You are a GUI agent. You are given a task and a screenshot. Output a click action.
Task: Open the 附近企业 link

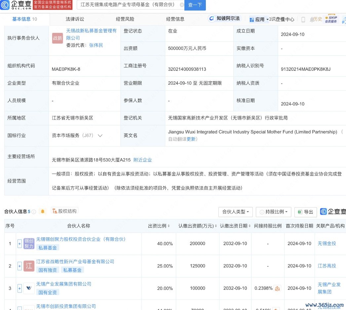coord(142,160)
